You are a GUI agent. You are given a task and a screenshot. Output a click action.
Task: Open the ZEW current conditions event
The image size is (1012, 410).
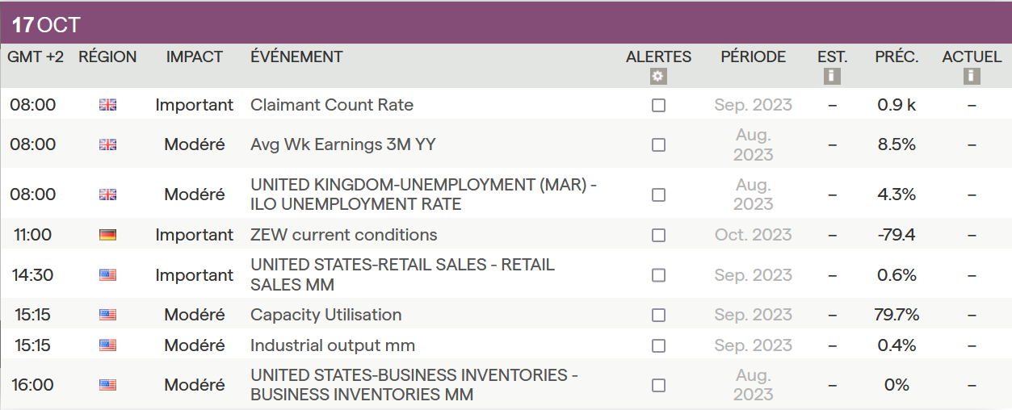point(344,235)
